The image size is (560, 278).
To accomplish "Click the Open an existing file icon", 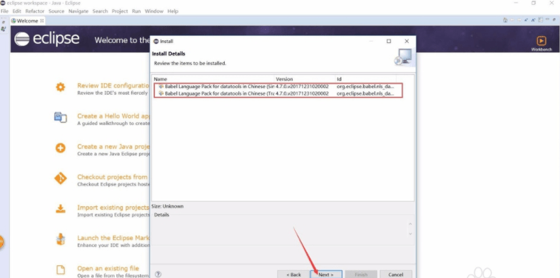I will pos(61,270).
